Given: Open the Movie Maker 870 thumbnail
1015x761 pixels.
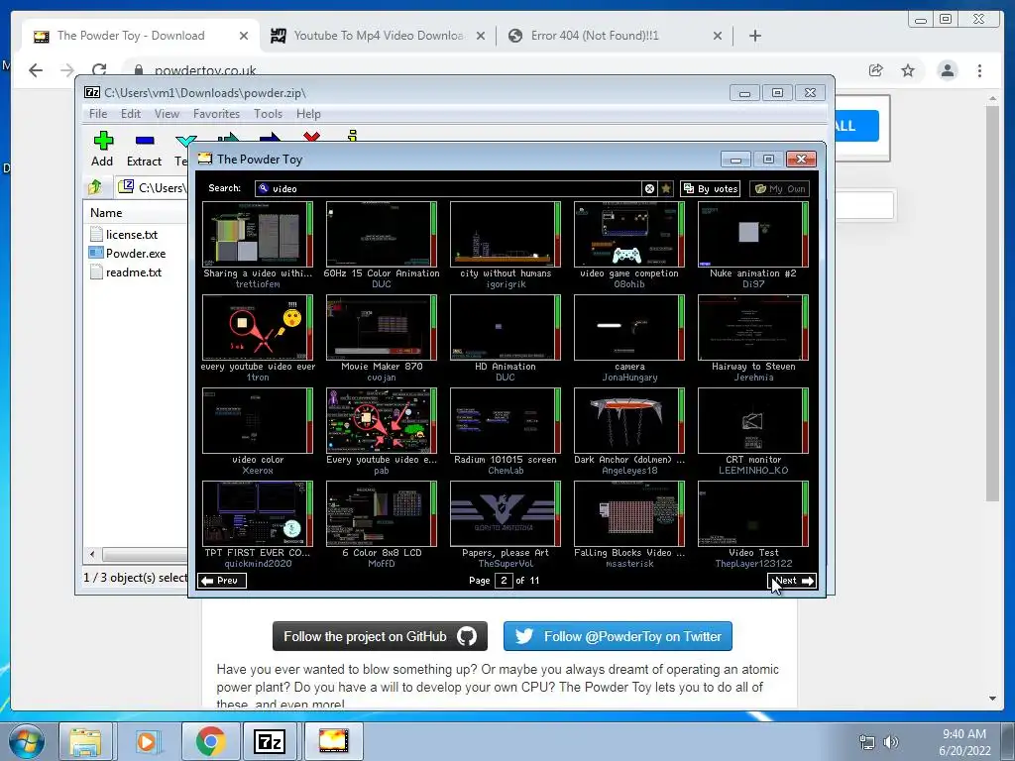Looking at the screenshot, I should pyautogui.click(x=382, y=327).
